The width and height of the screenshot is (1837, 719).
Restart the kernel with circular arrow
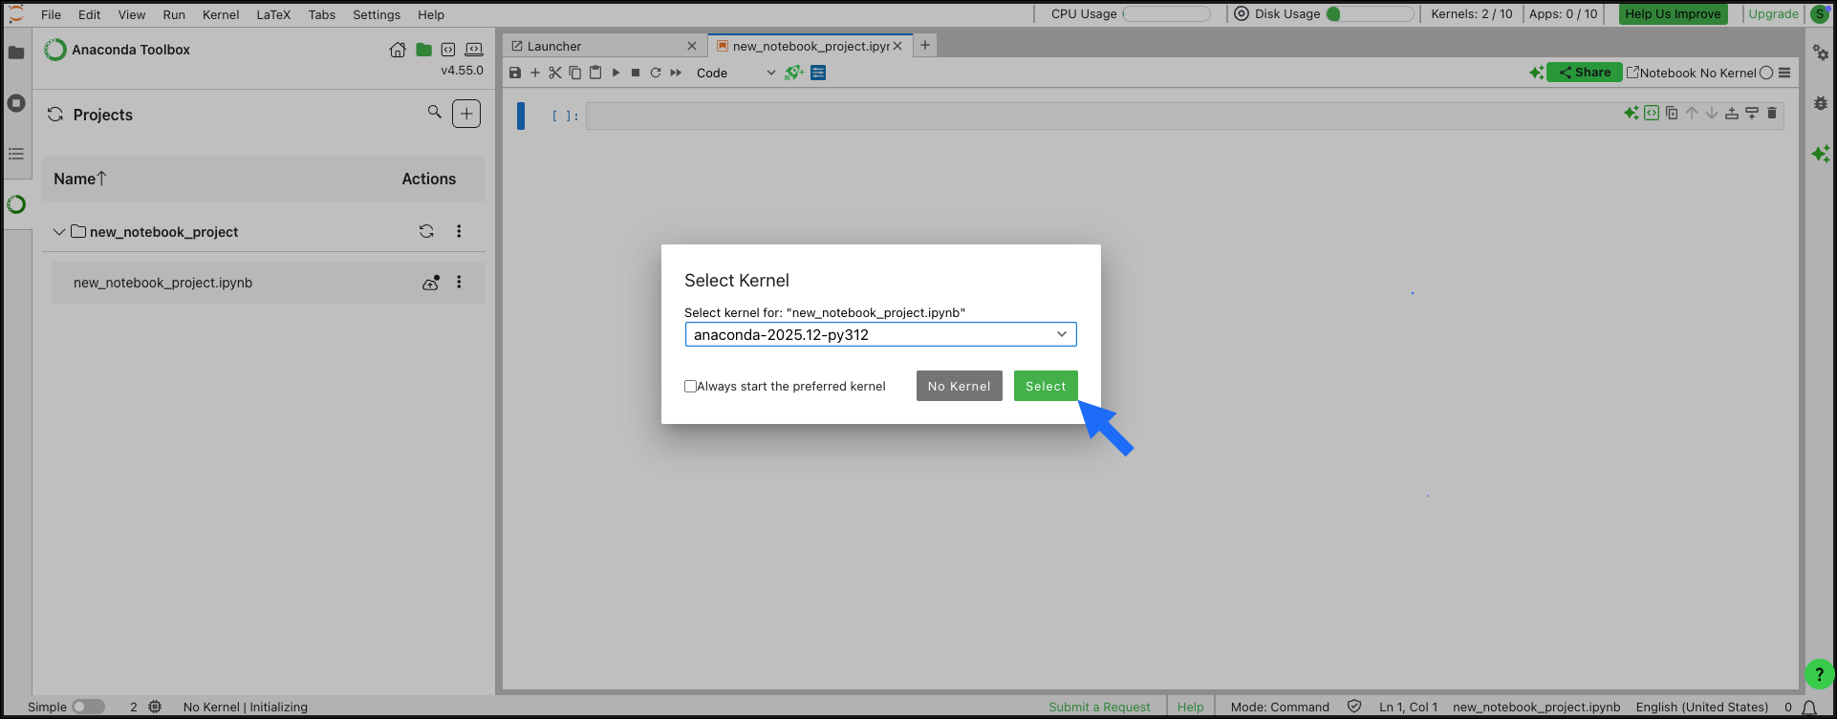(x=656, y=73)
